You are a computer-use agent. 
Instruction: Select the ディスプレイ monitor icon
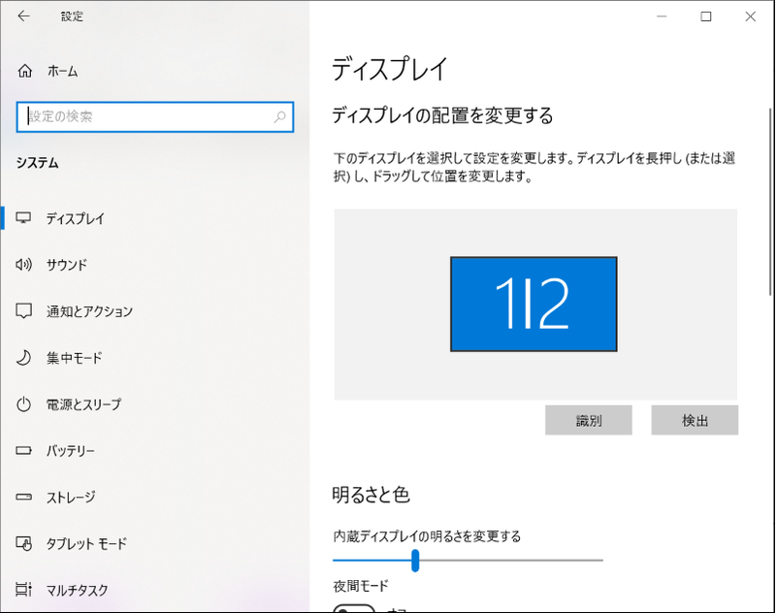[23, 217]
